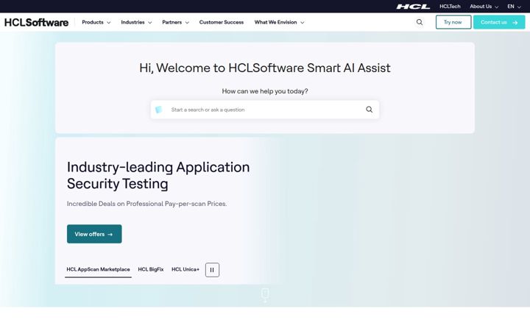Click the HCLSoftware logo
The height and width of the screenshot is (331, 530).
pyautogui.click(x=37, y=22)
